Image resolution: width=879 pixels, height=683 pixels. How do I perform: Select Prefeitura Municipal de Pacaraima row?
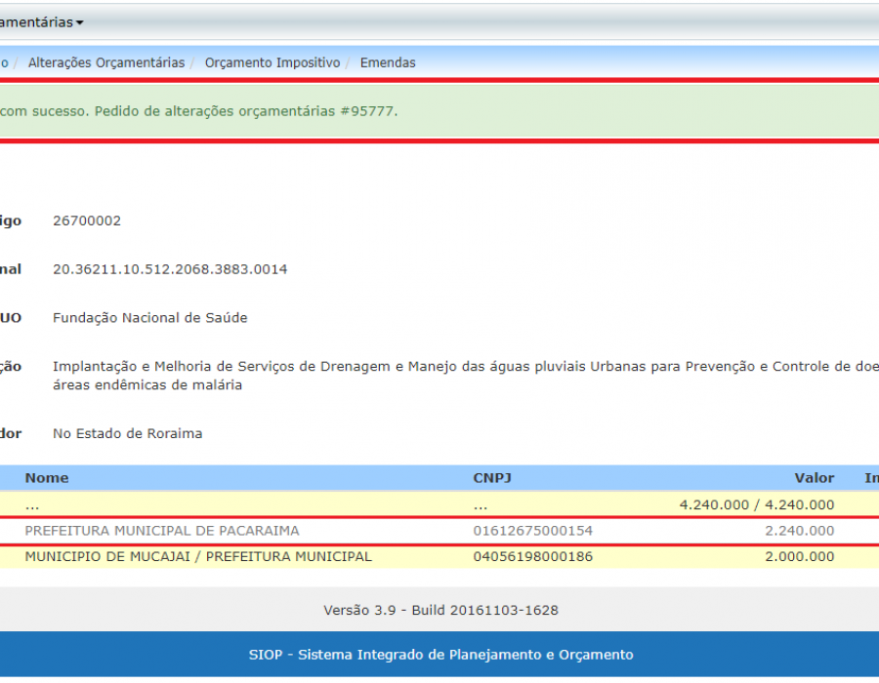(x=439, y=531)
